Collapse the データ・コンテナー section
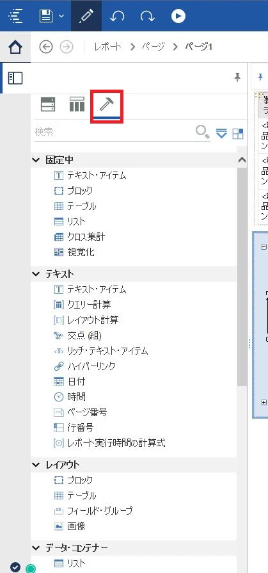 (36, 548)
